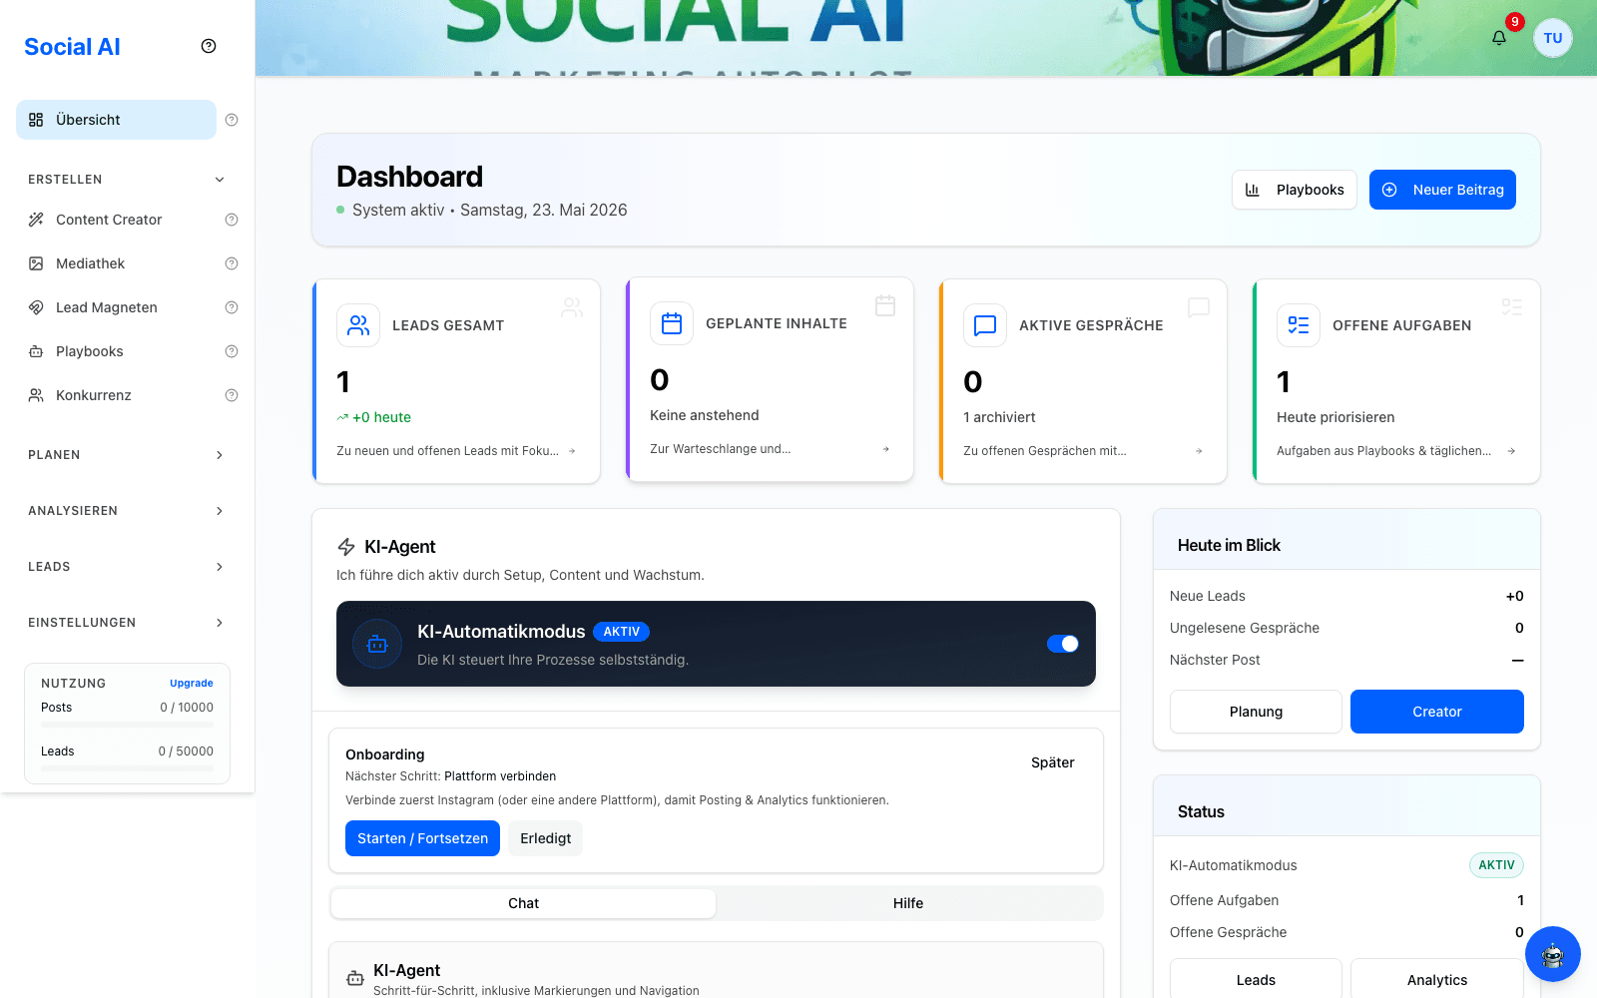This screenshot has width=1597, height=998.
Task: Click help icon next to Content Creator
Action: [x=232, y=220]
